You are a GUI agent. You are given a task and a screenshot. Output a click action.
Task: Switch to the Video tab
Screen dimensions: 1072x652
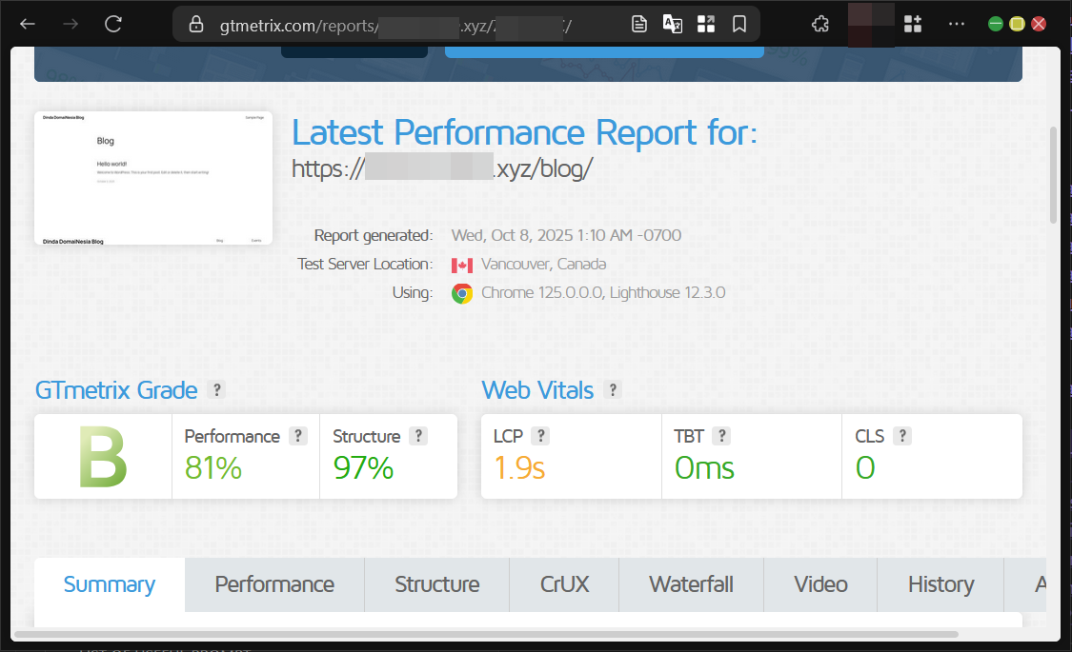pyautogui.click(x=820, y=584)
